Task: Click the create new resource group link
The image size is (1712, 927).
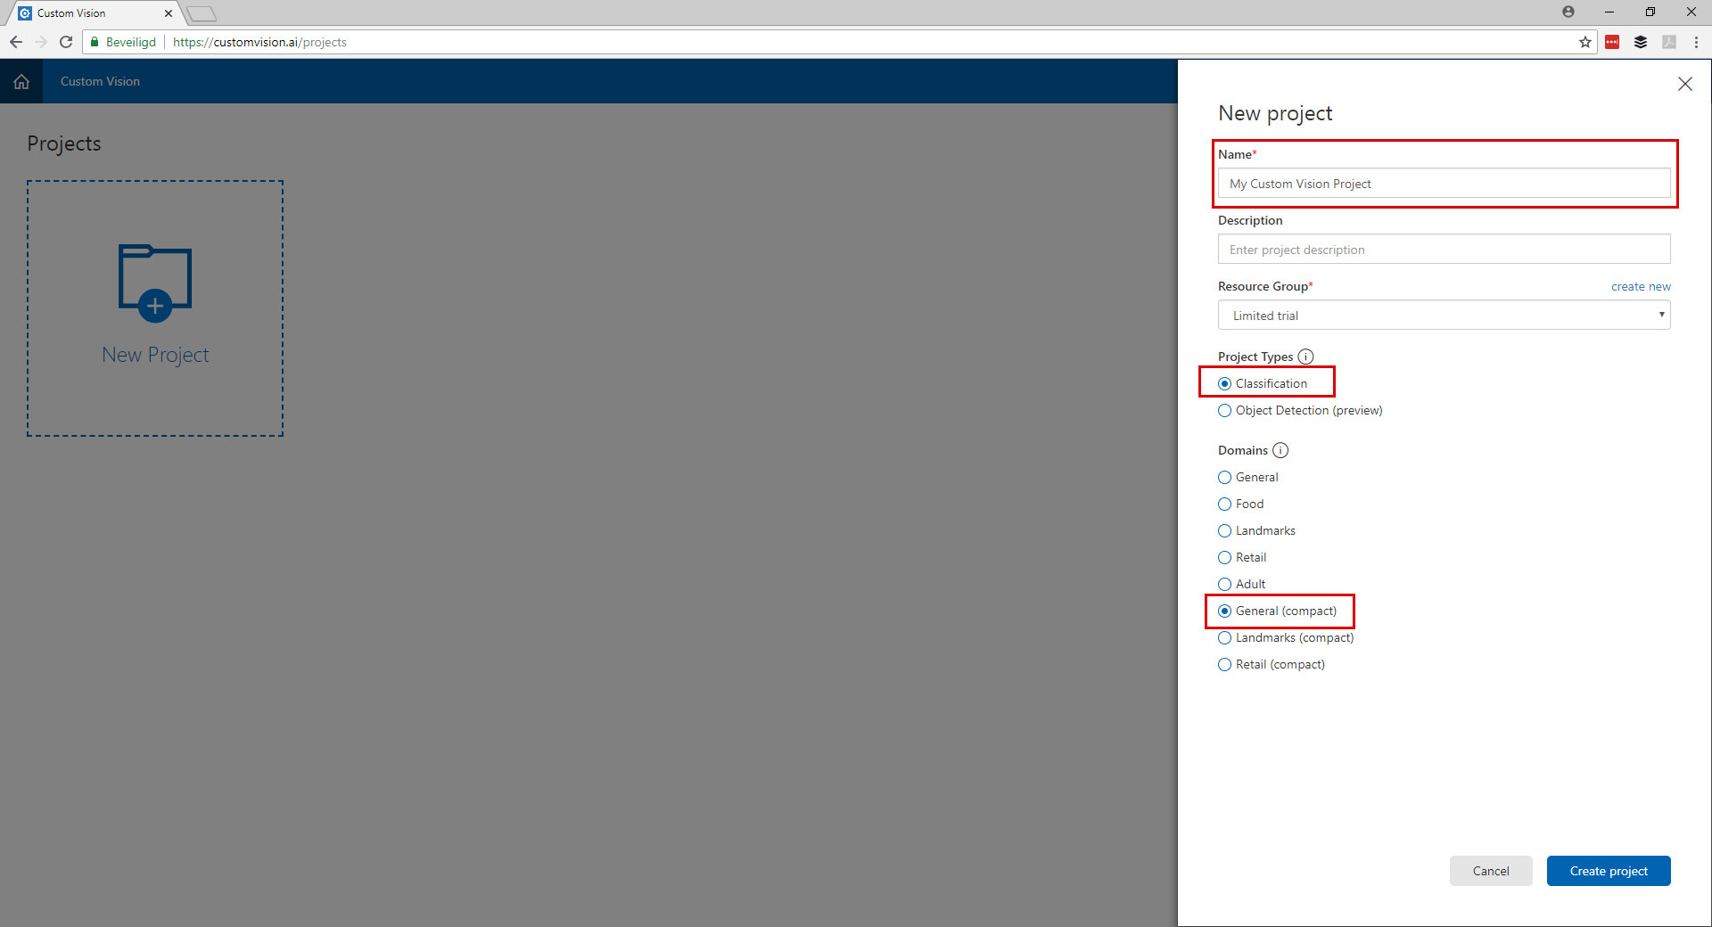Action: [1641, 286]
